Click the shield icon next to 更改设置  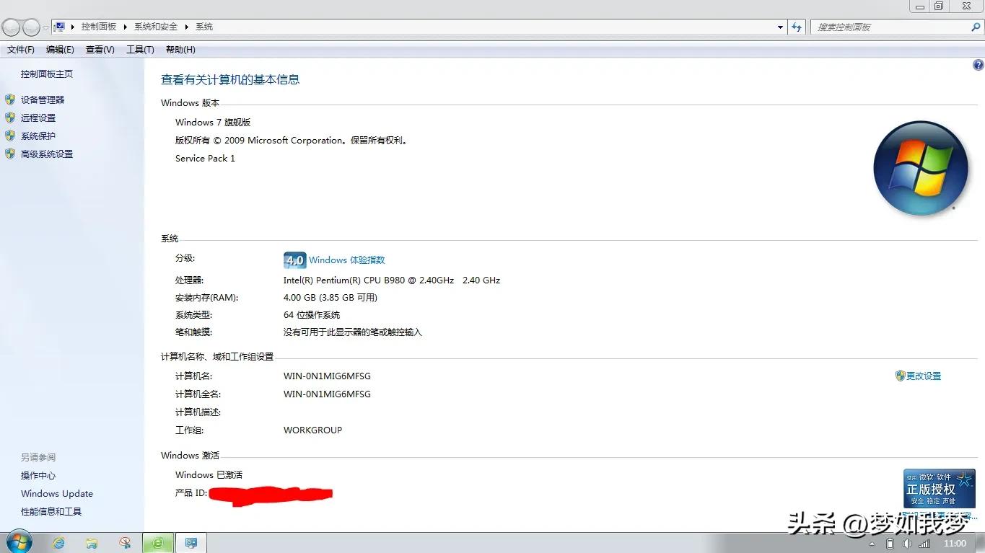tap(899, 376)
